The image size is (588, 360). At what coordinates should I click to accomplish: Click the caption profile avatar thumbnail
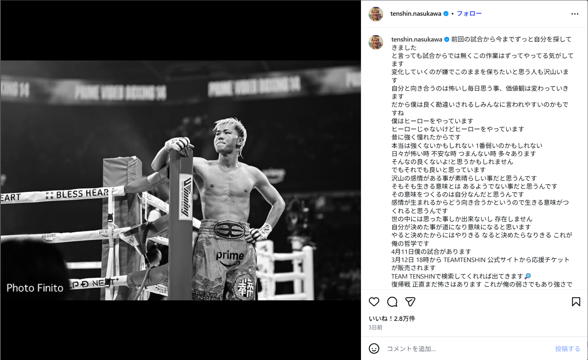click(x=376, y=42)
